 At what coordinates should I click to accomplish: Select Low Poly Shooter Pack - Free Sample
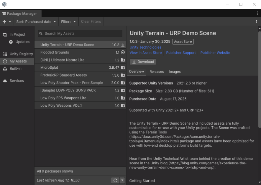[x=80, y=83]
